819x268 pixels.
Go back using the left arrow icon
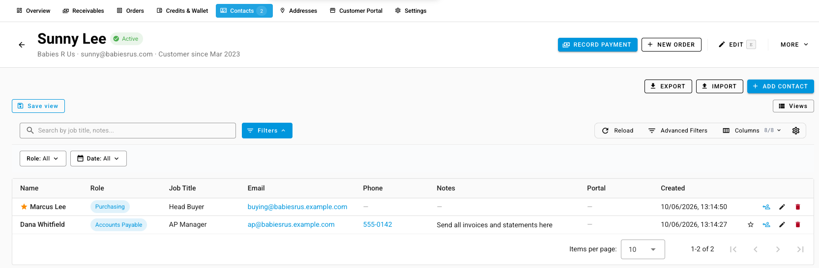tap(22, 45)
